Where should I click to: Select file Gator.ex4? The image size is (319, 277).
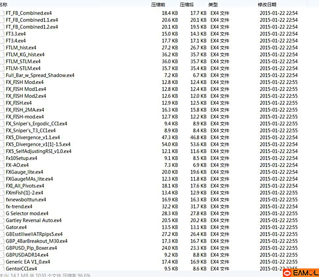tap(16, 228)
